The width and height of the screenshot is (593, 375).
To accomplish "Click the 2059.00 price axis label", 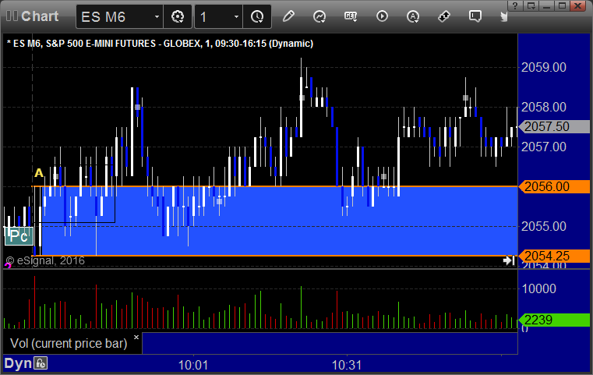I will pyautogui.click(x=544, y=67).
